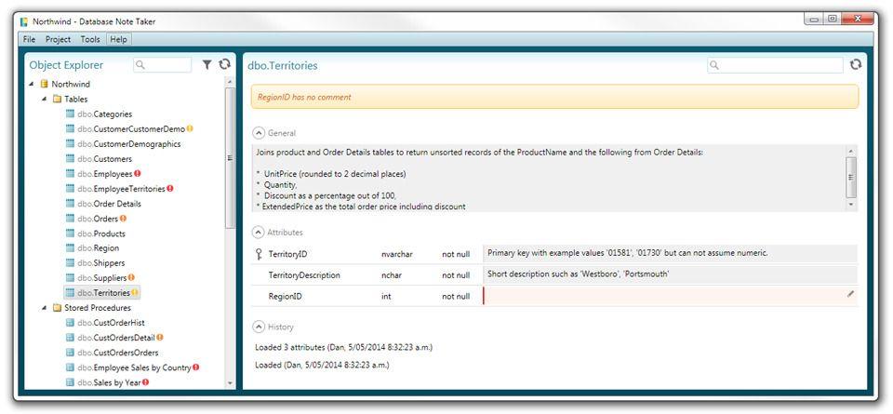Collapse the General section
Screen dimensions: 893x414
tap(259, 133)
